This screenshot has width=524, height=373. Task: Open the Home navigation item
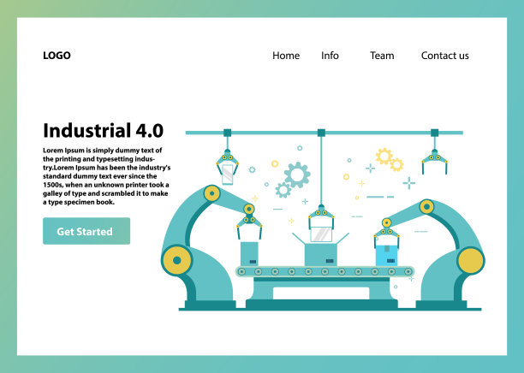pos(286,56)
